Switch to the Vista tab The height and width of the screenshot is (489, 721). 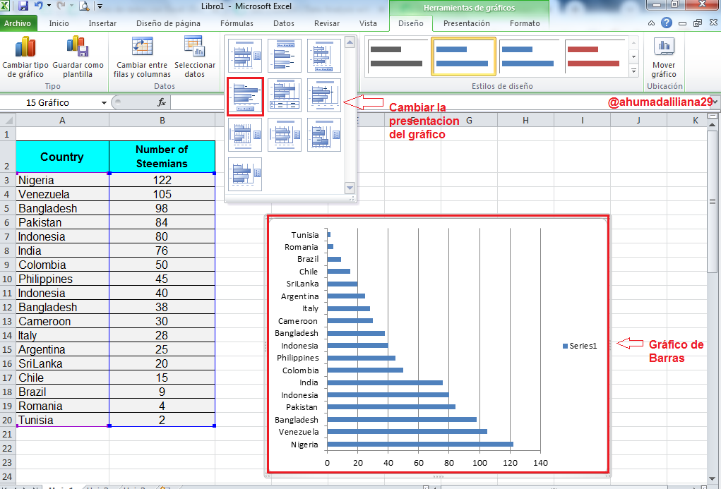tap(368, 23)
